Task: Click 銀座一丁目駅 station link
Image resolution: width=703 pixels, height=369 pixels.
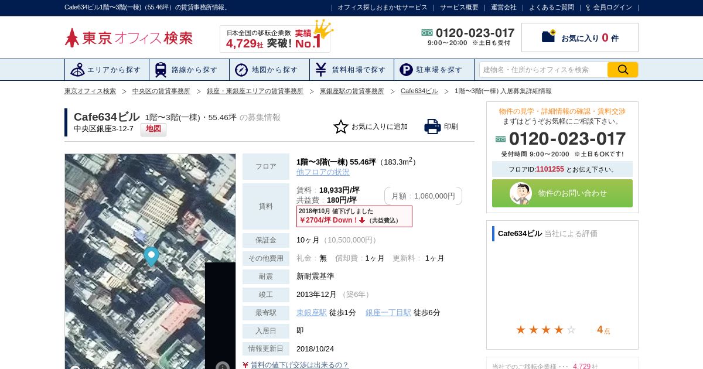Action: point(388,313)
